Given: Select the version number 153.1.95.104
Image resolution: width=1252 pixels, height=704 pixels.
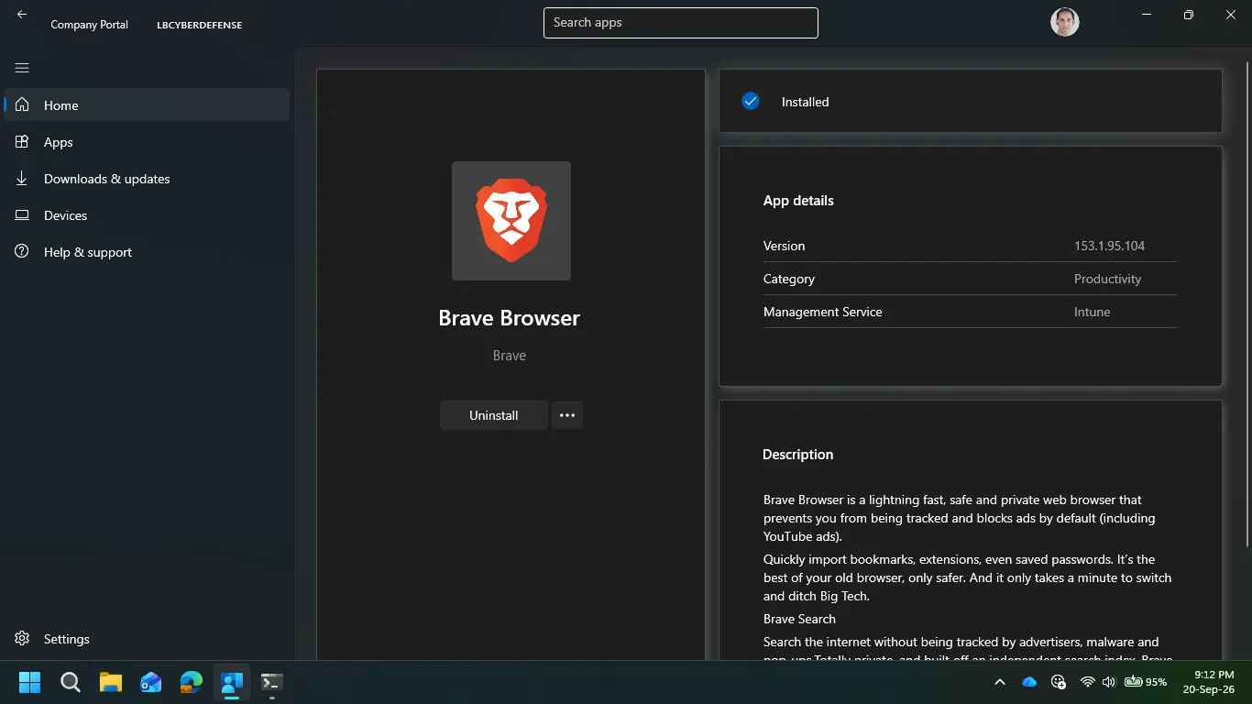Looking at the screenshot, I should pyautogui.click(x=1109, y=246).
